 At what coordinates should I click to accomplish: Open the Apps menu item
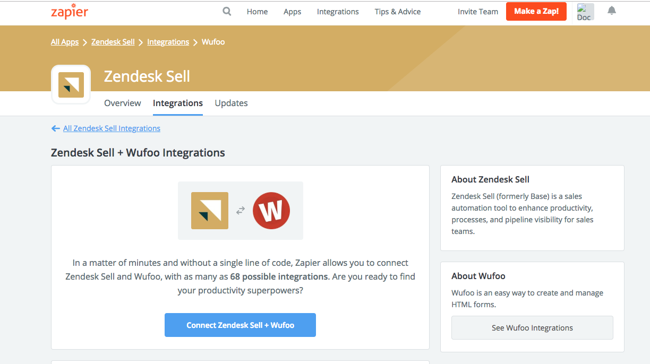click(292, 12)
